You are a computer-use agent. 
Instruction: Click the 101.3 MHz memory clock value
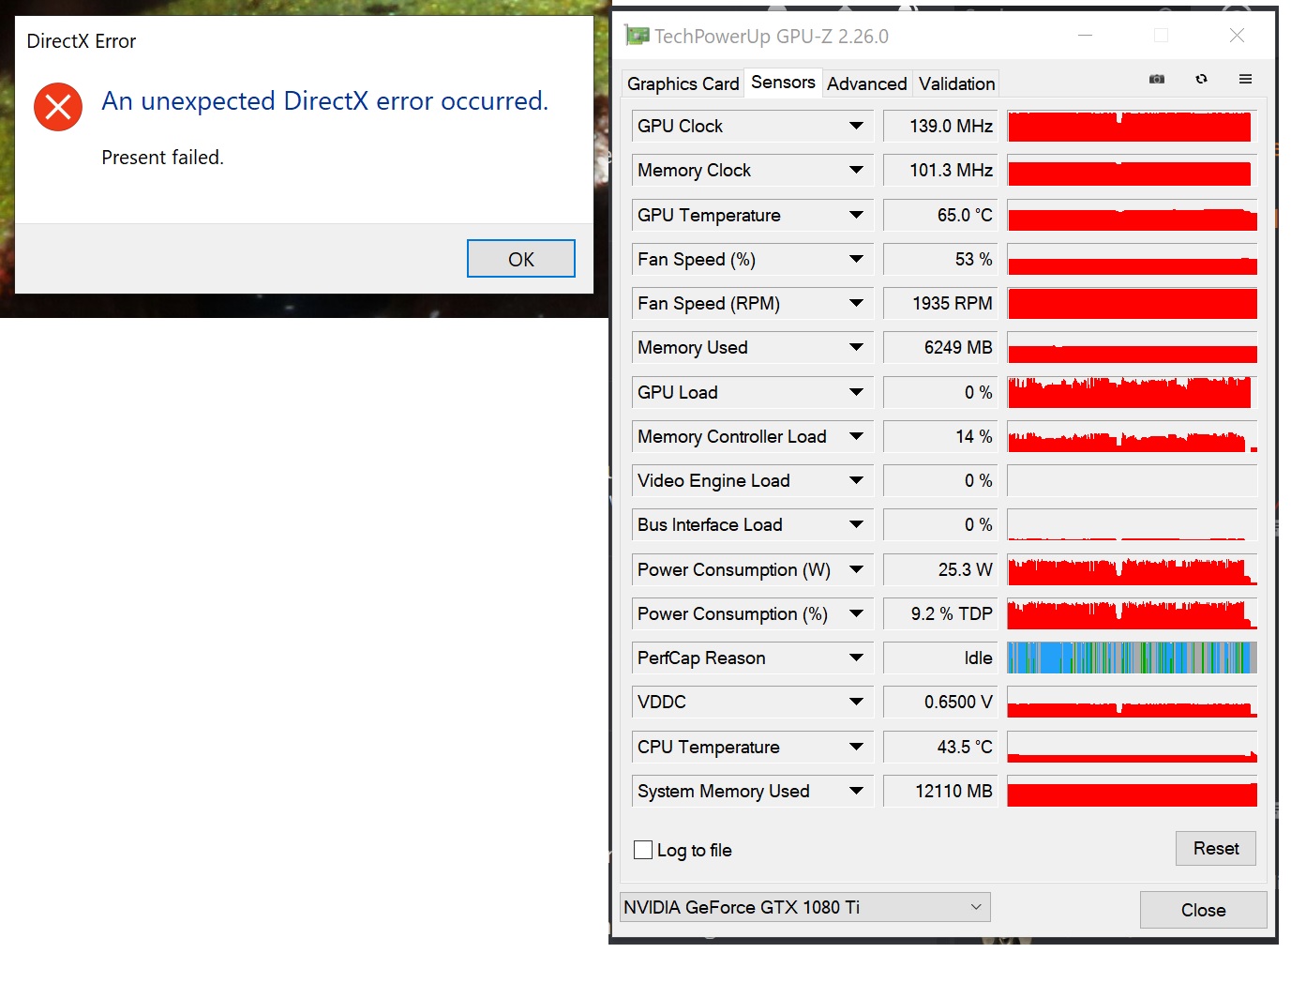click(x=940, y=170)
